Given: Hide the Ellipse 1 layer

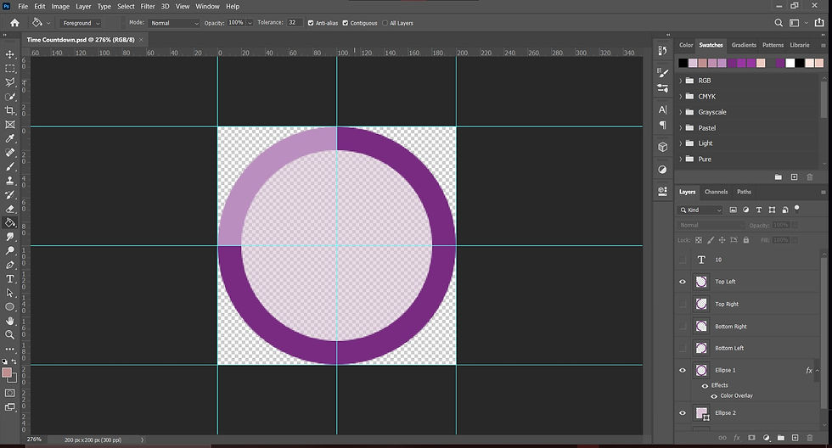Looking at the screenshot, I should (x=683, y=371).
